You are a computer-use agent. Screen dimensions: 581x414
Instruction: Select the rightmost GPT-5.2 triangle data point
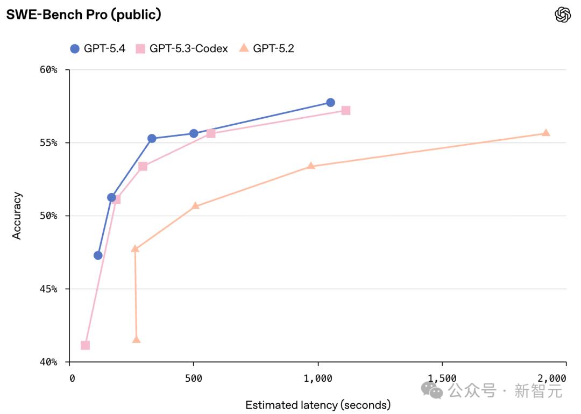tap(545, 133)
